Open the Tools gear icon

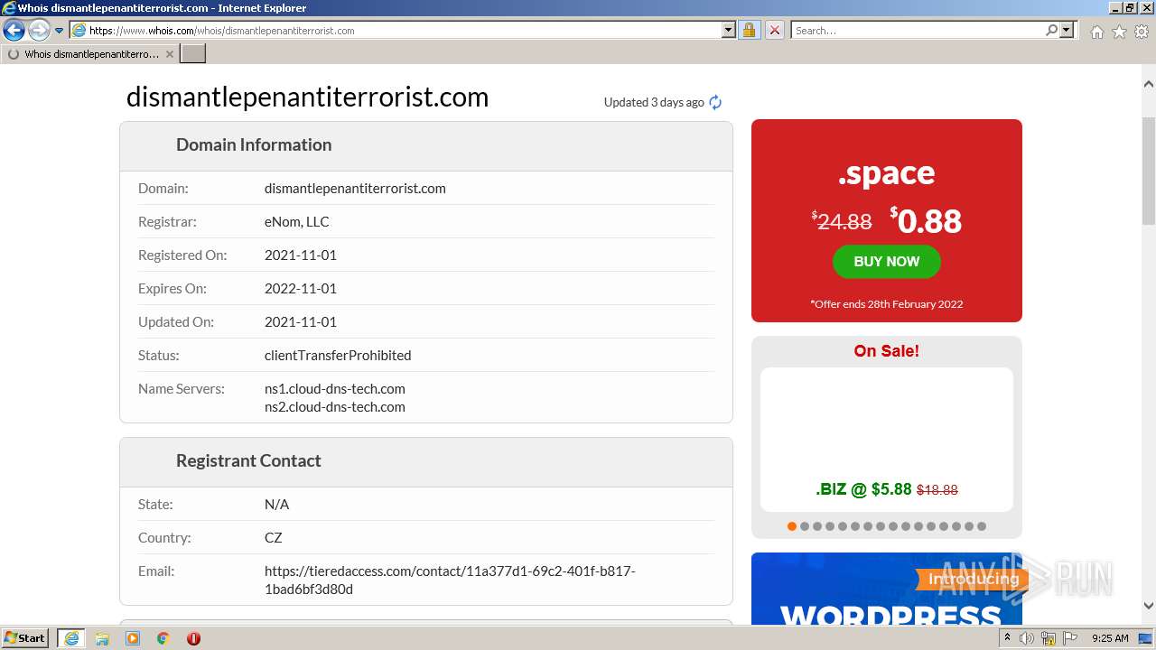tap(1142, 32)
